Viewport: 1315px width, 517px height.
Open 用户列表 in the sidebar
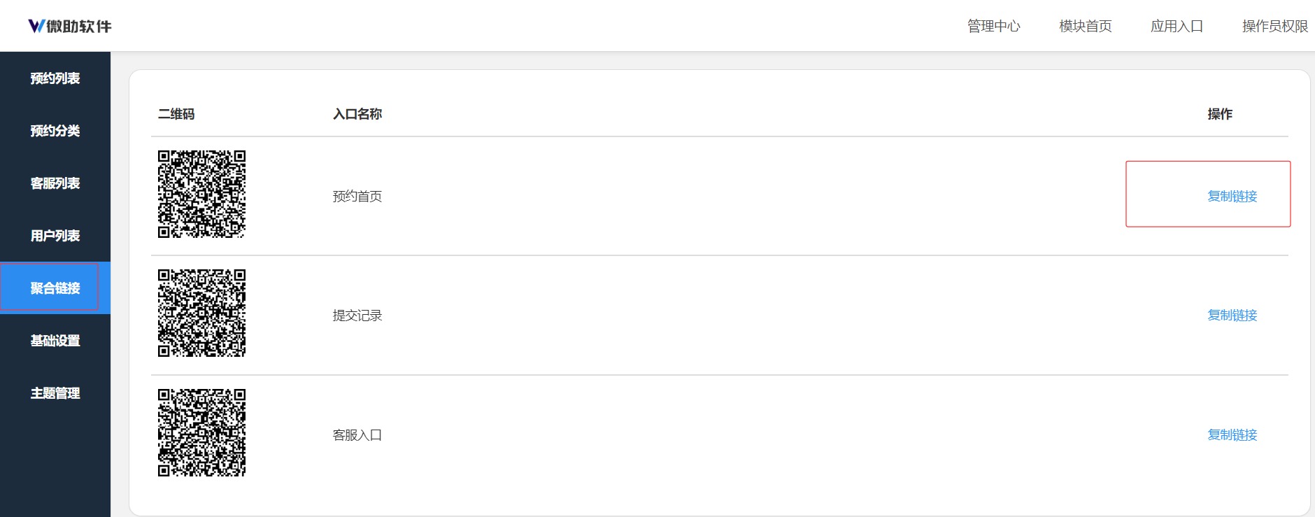55,236
